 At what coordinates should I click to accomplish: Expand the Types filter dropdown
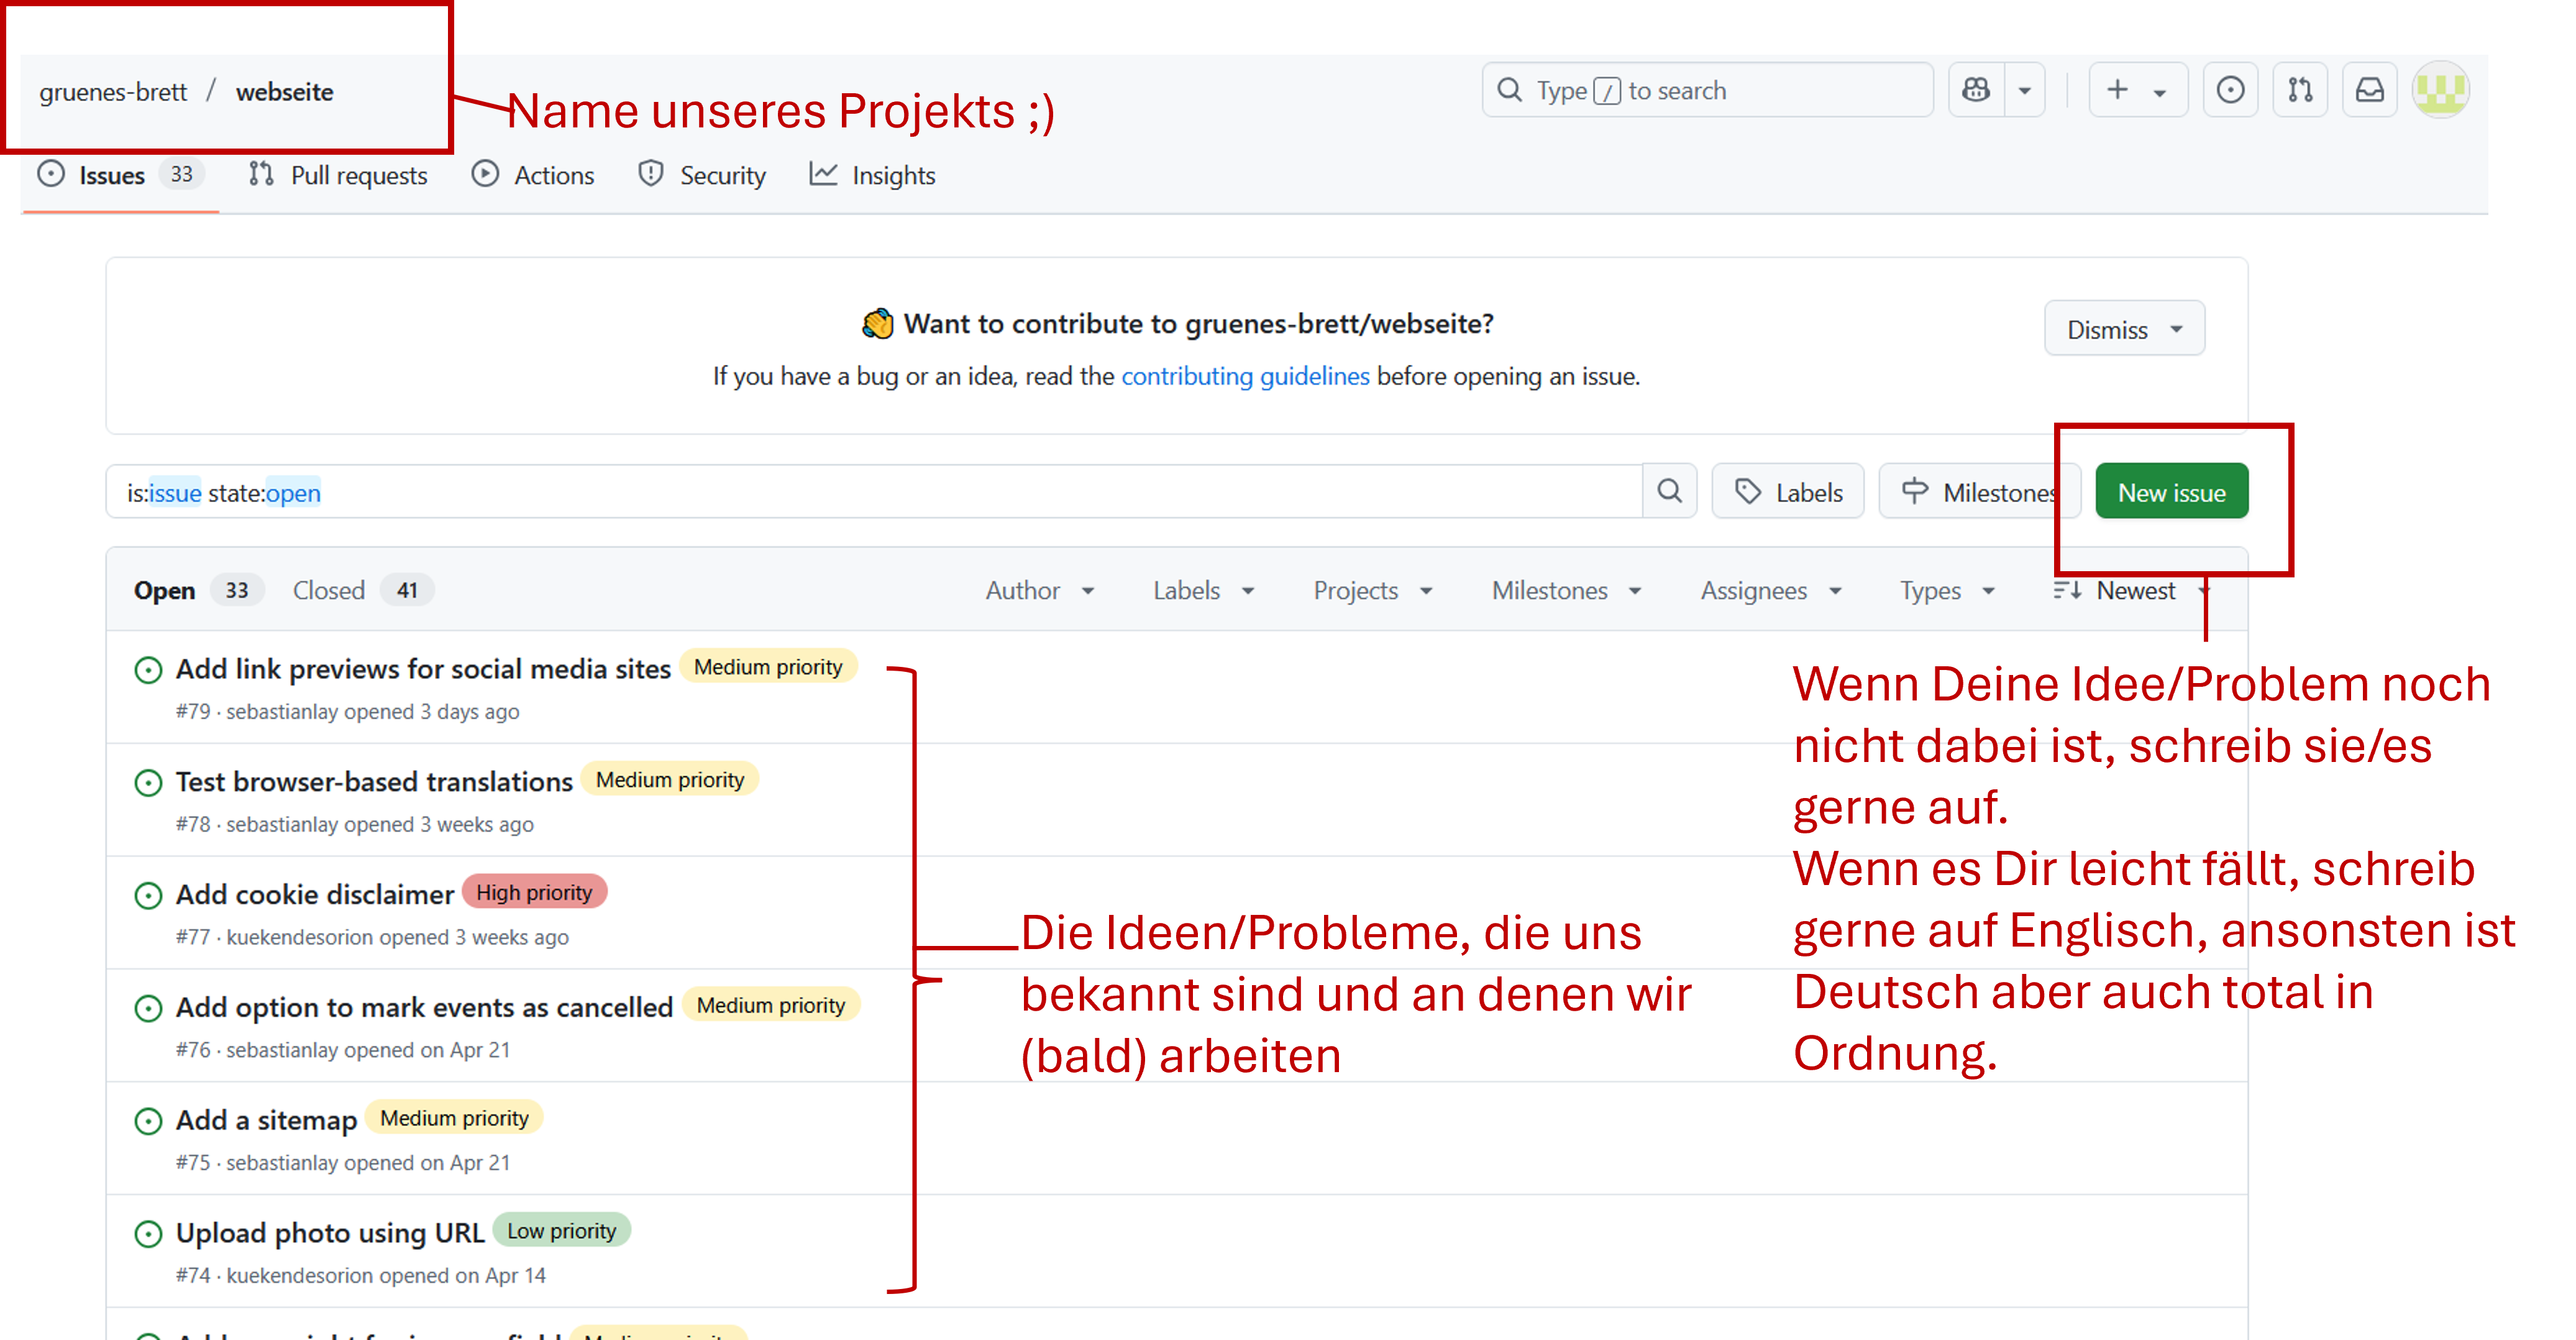point(1947,590)
